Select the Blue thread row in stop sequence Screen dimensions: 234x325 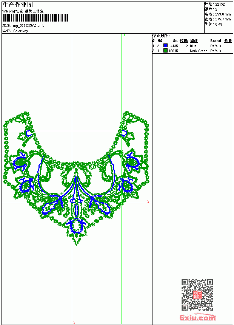tap(192, 46)
